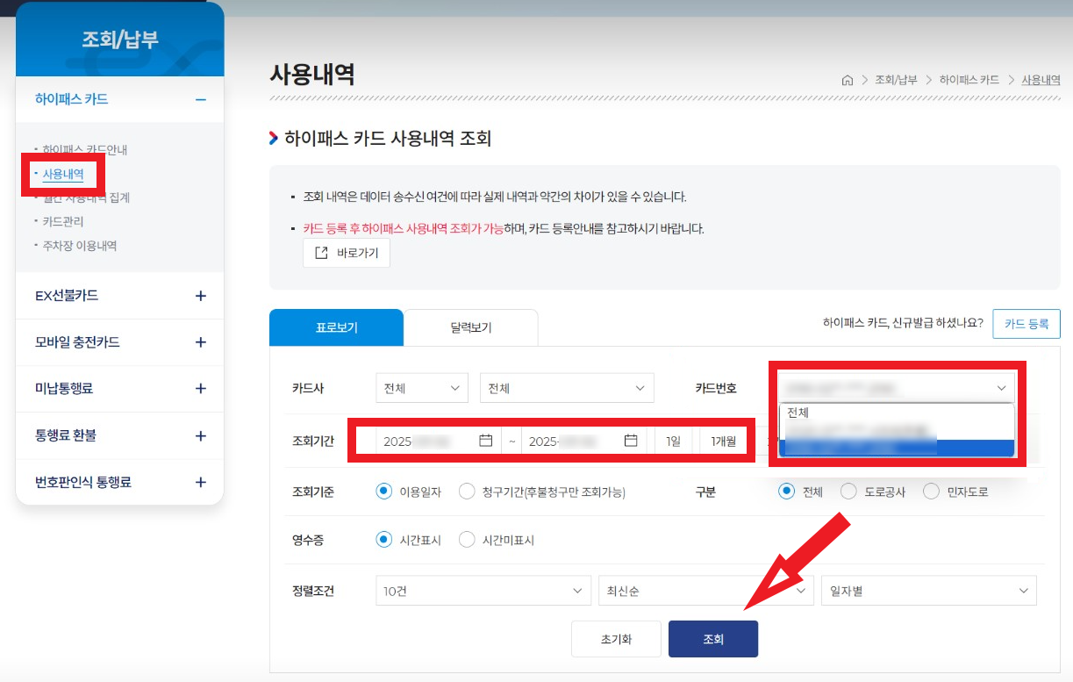The height and width of the screenshot is (682, 1073).
Task: Select the 전체 radio button under 구분
Action: (787, 492)
